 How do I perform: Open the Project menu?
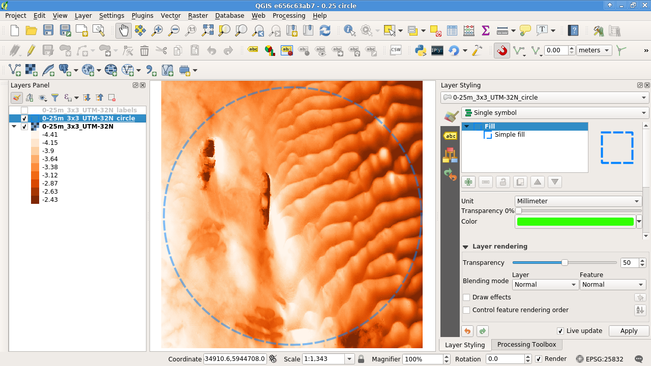pos(16,16)
